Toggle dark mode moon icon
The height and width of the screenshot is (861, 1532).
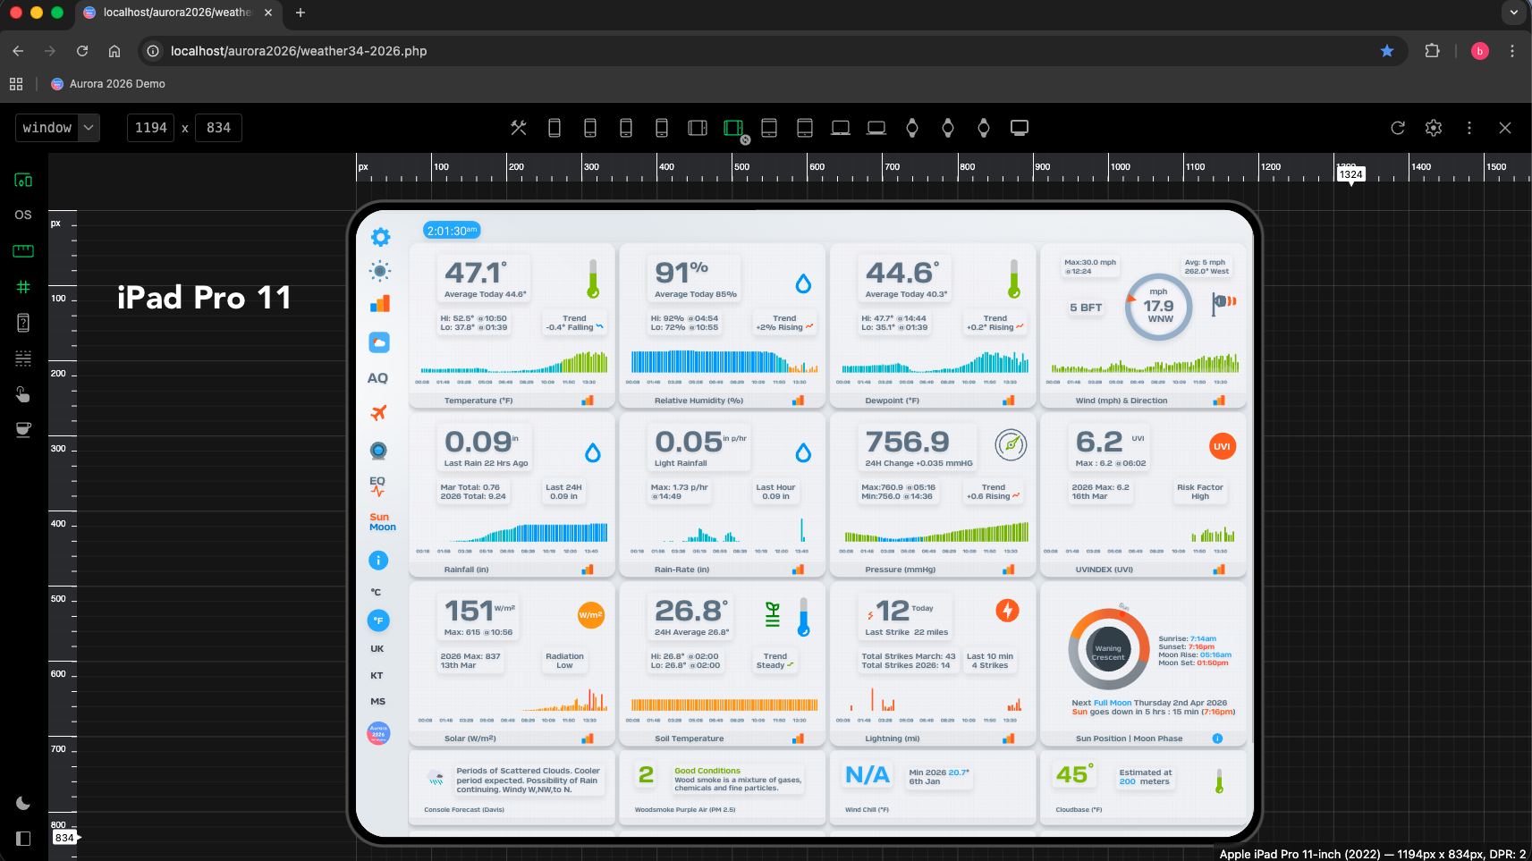[x=23, y=803]
